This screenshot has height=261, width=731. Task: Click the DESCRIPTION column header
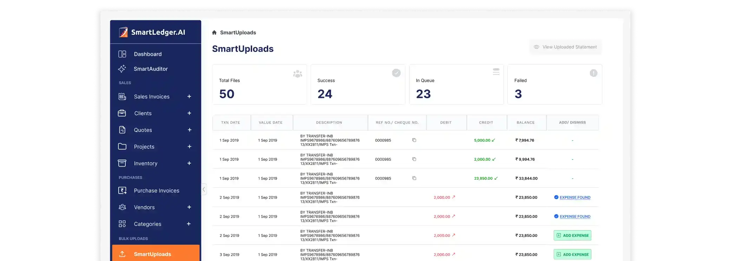coord(330,122)
